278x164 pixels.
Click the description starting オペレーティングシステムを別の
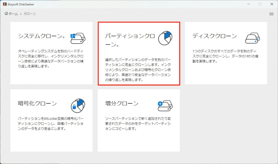[51, 59]
